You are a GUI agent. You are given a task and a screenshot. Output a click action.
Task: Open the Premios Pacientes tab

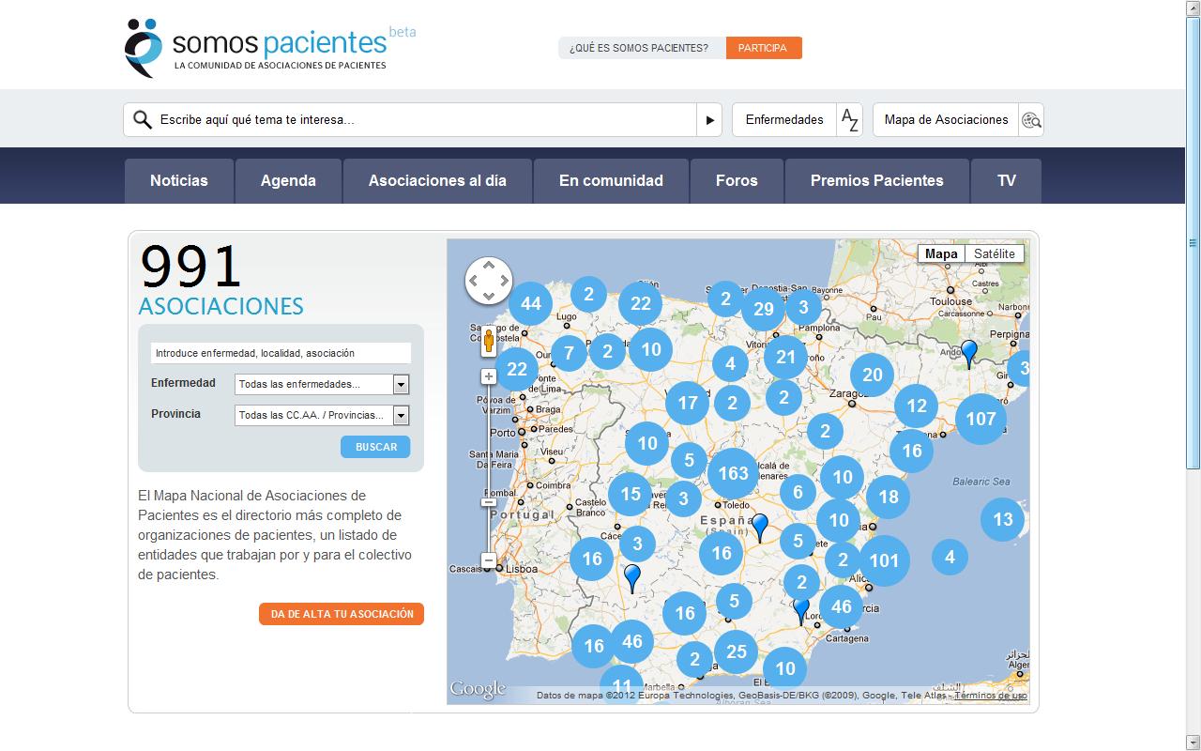877,181
